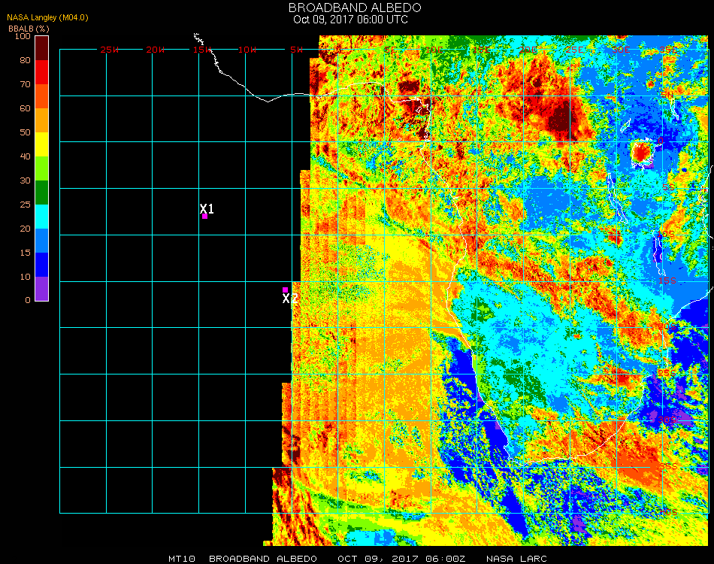Click the 15W longitude label
The height and width of the screenshot is (564, 714).
pyautogui.click(x=202, y=50)
